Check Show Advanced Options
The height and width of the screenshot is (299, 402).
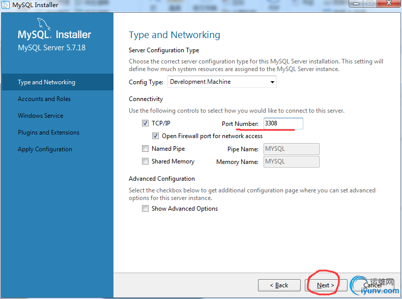click(145, 209)
